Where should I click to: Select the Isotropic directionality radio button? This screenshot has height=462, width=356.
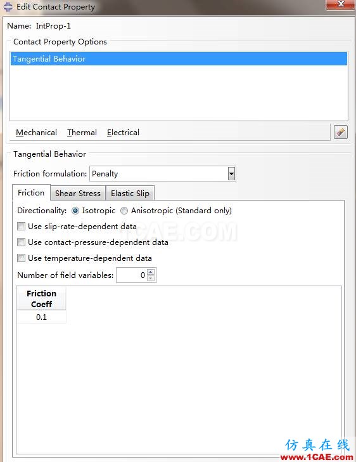pos(75,211)
